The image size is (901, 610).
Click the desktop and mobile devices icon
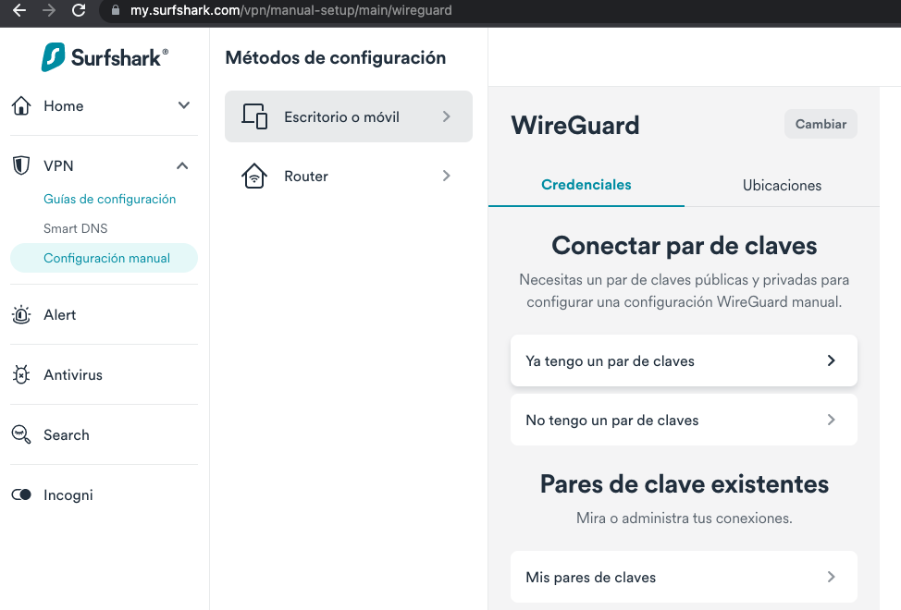[254, 117]
